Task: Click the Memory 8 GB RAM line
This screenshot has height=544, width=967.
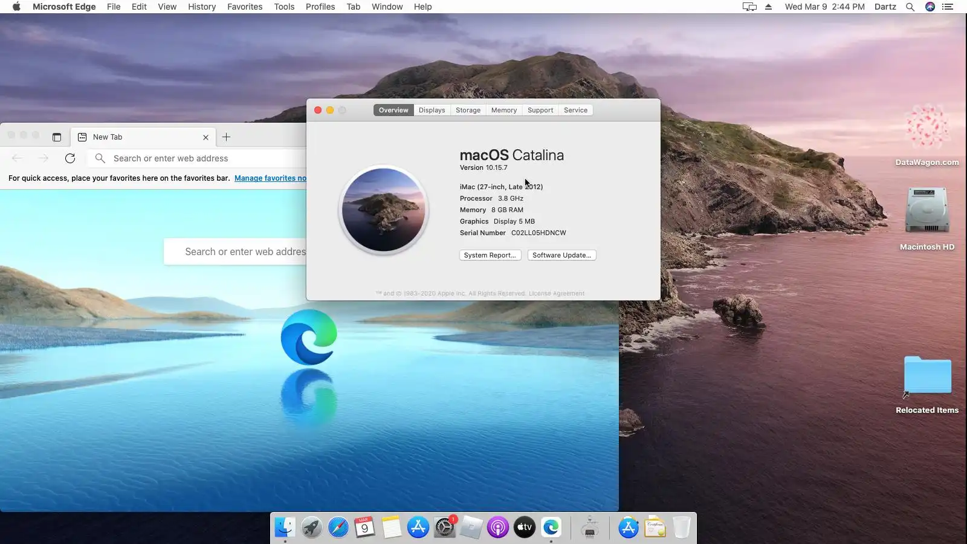Action: pyautogui.click(x=491, y=210)
